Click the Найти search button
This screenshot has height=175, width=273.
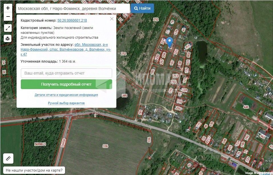142,8
